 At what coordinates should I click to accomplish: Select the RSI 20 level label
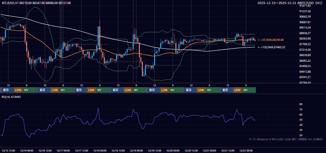coord(301,135)
